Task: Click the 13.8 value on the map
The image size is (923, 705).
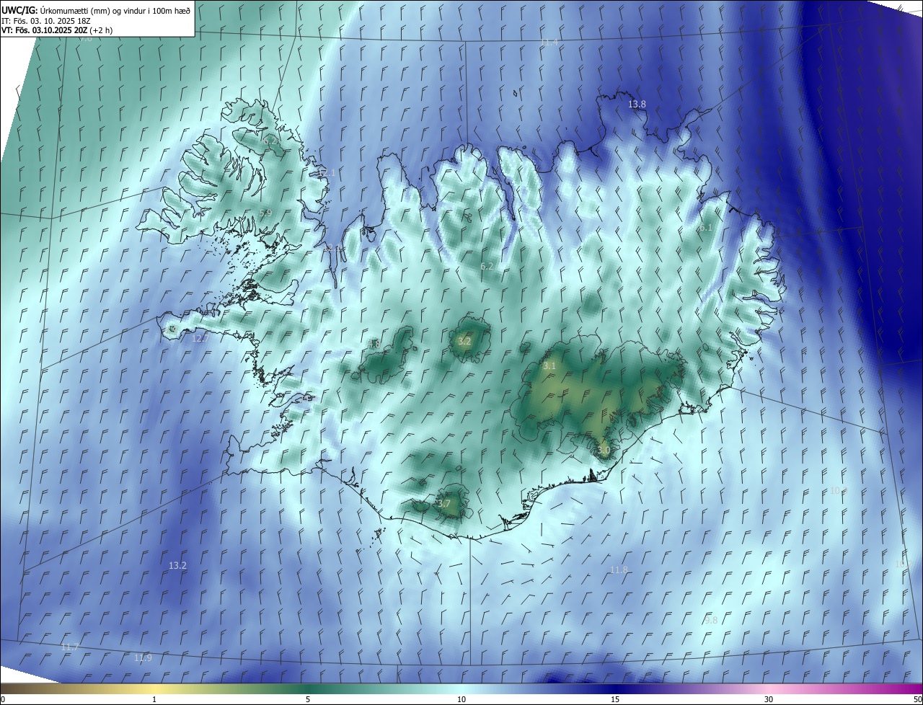Action: point(637,105)
